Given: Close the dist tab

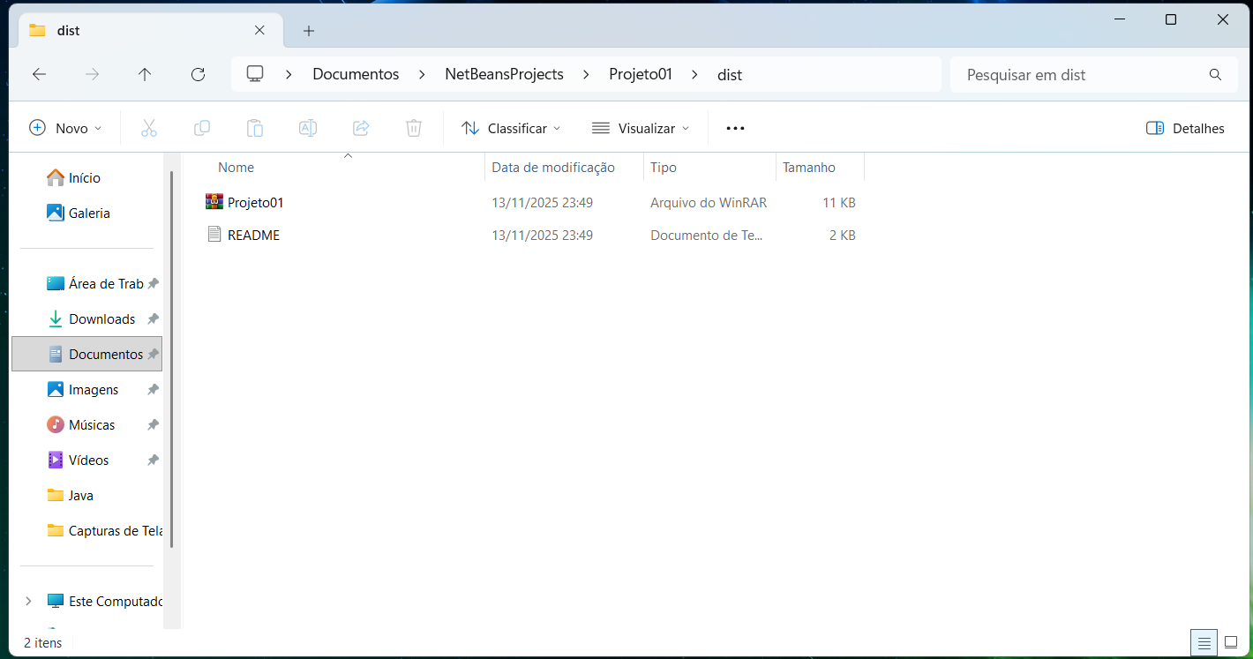Looking at the screenshot, I should point(259,30).
